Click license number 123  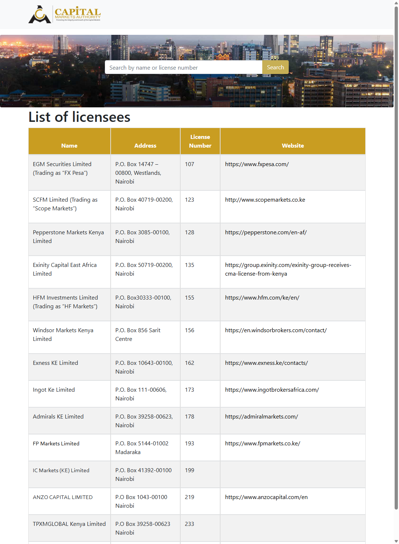point(189,200)
